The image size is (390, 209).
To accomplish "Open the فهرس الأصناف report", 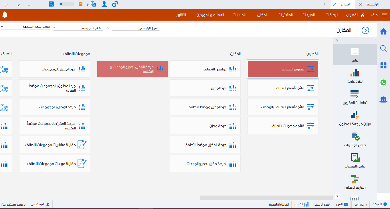I will click(x=283, y=69).
